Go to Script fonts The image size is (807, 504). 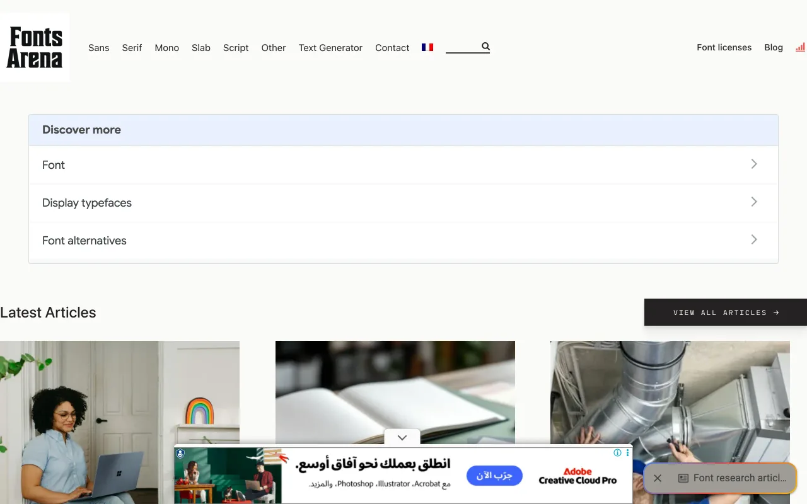click(x=236, y=48)
